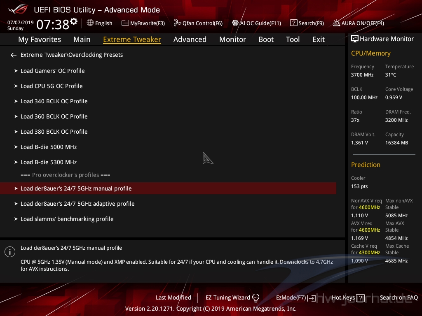Switch to EzMode(F7) label
The image size is (422, 316).
(x=291, y=298)
